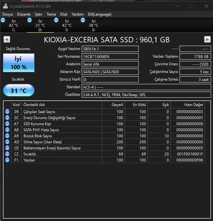
Task: Click the serial number field 16CB71IJKMEN
Action: tap(110, 56)
